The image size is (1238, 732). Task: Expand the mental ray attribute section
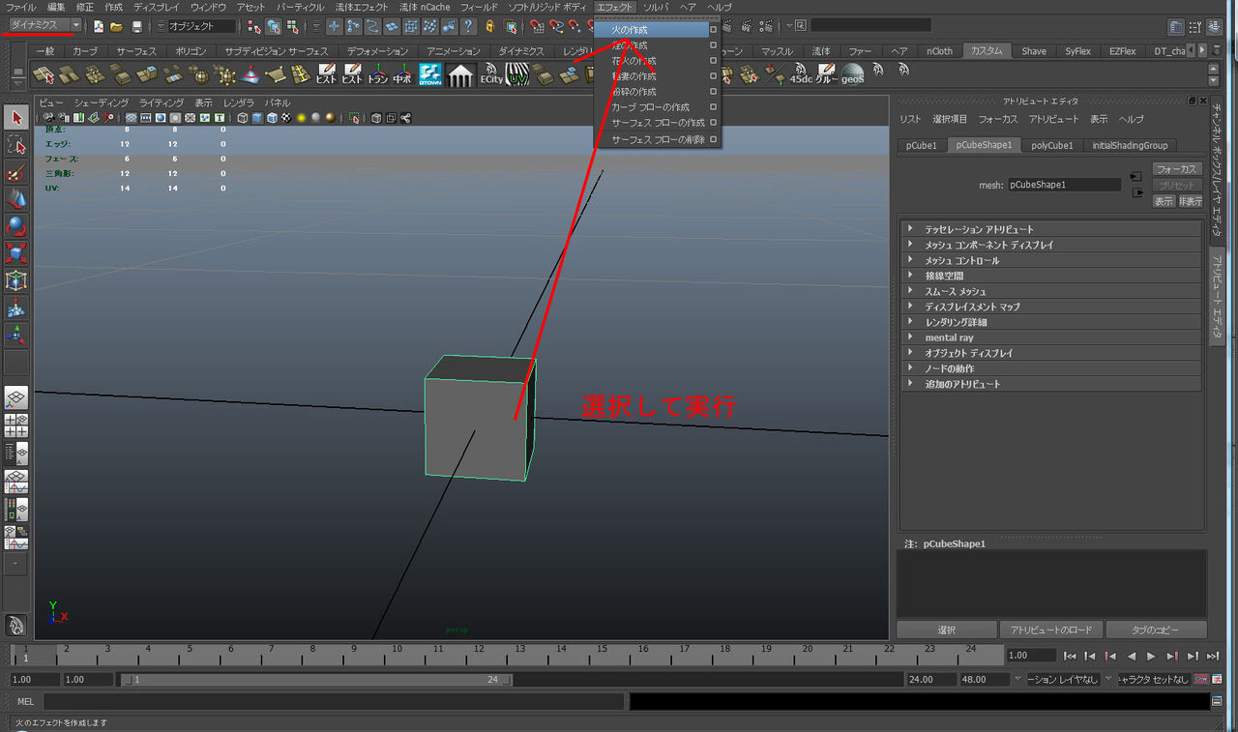click(949, 337)
